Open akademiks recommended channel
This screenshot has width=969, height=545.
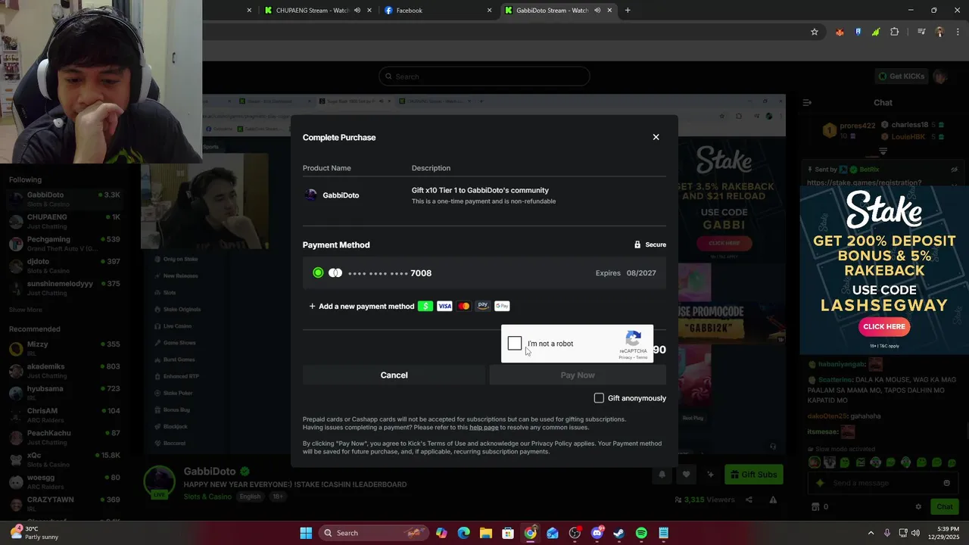[68, 371]
